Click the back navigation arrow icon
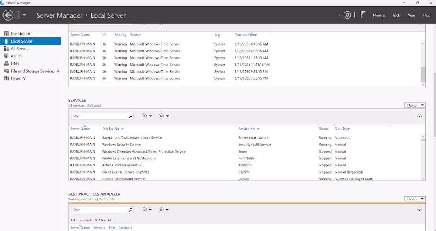This screenshot has width=436, height=231. 8,15
